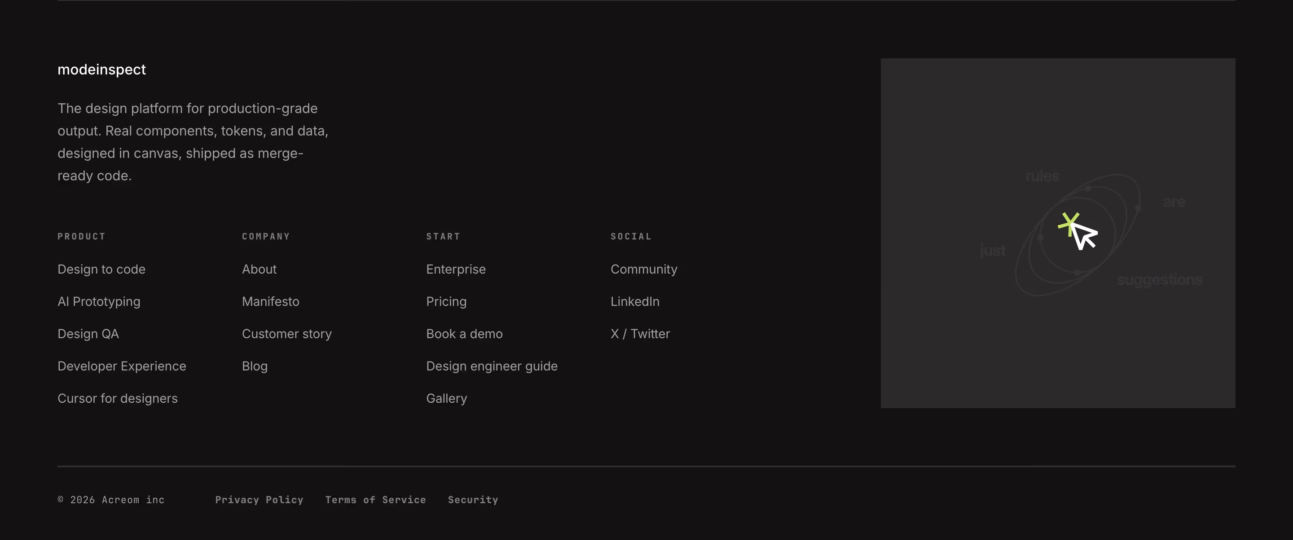View the Pricing page

tap(446, 301)
